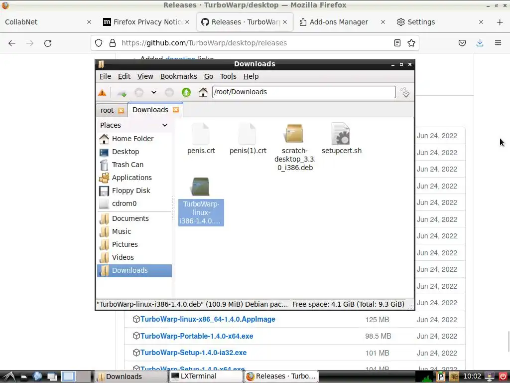Click the github.com URL in Firefox address bar
Viewport: 510px width, 383px height.
point(204,43)
